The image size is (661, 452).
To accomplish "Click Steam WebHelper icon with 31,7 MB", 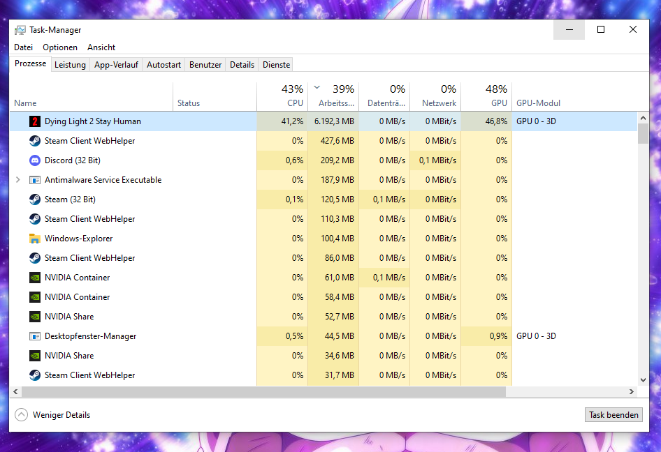I will [x=34, y=375].
